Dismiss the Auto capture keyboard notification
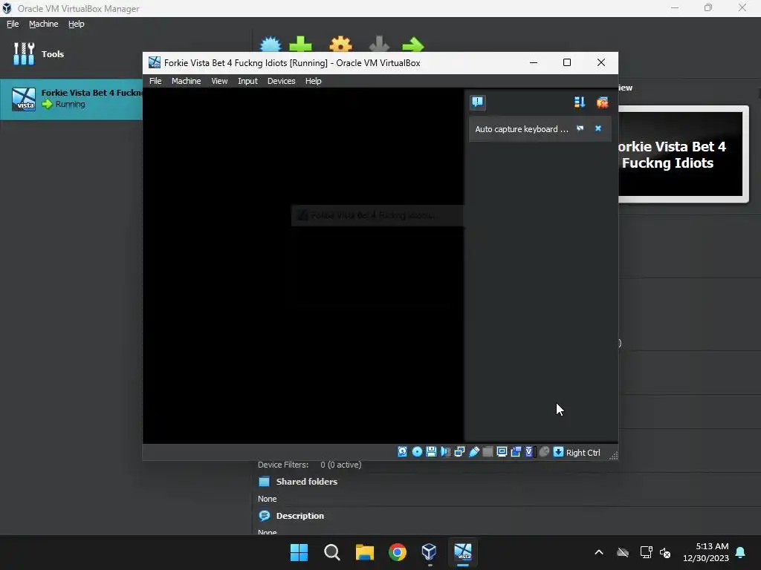Image resolution: width=761 pixels, height=570 pixels. point(598,128)
